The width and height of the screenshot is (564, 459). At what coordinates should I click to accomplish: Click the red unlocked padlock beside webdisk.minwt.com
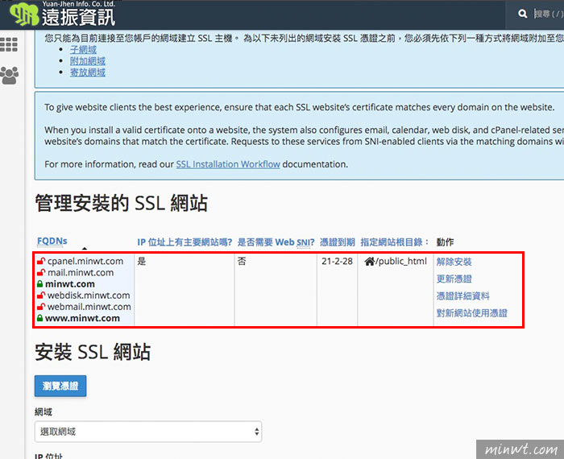[x=41, y=296]
